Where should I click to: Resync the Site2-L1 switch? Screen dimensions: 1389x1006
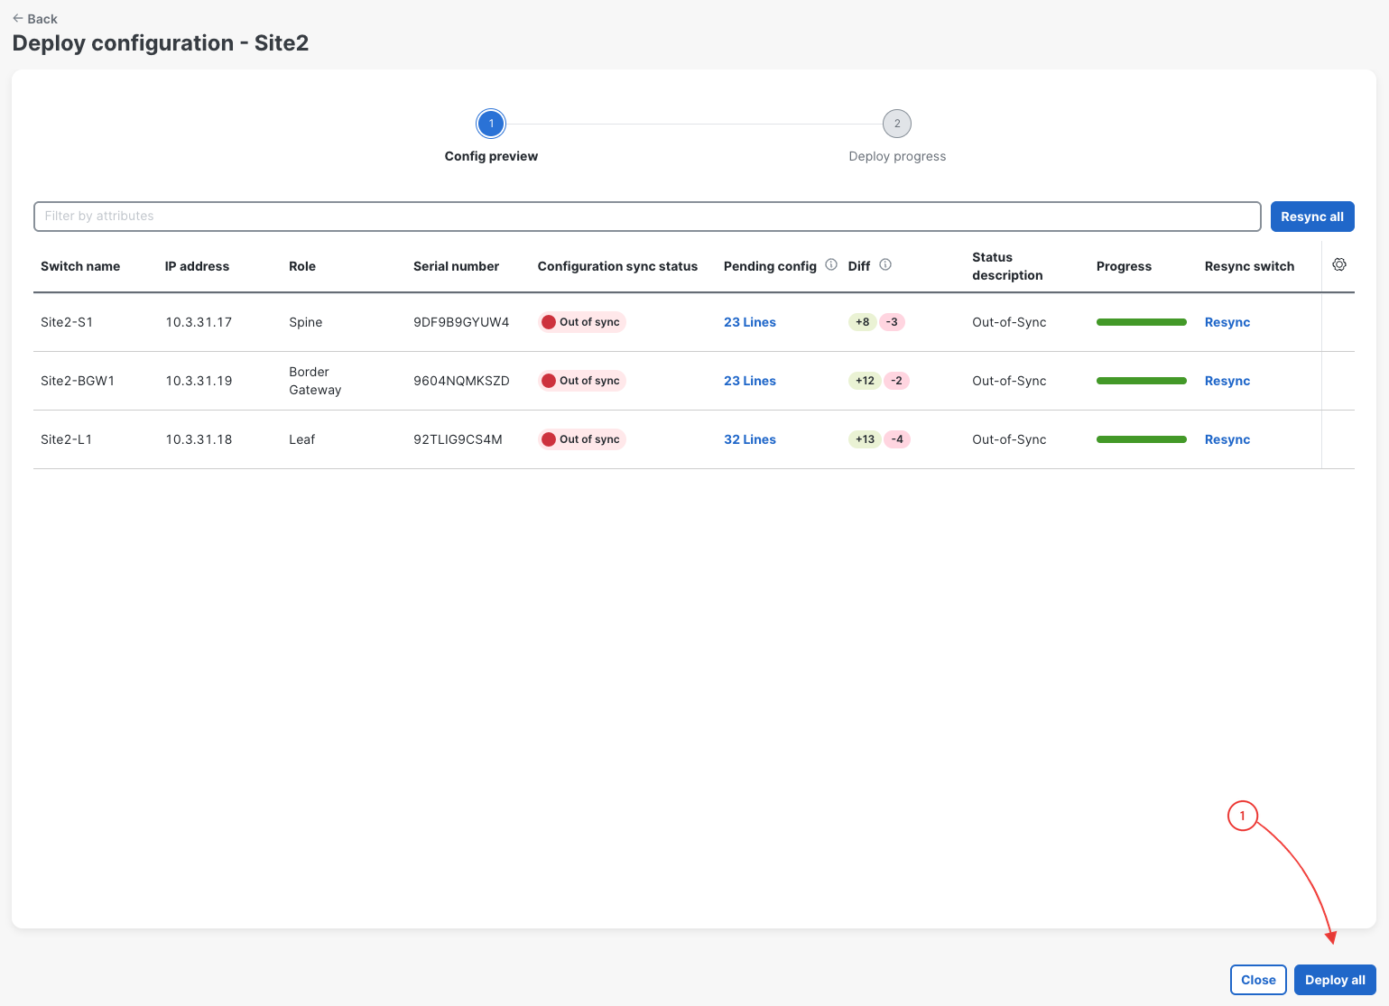(1227, 439)
